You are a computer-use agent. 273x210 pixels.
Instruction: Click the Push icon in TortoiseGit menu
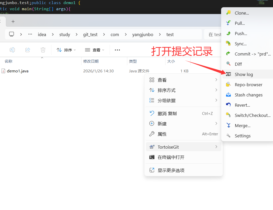(x=228, y=33)
